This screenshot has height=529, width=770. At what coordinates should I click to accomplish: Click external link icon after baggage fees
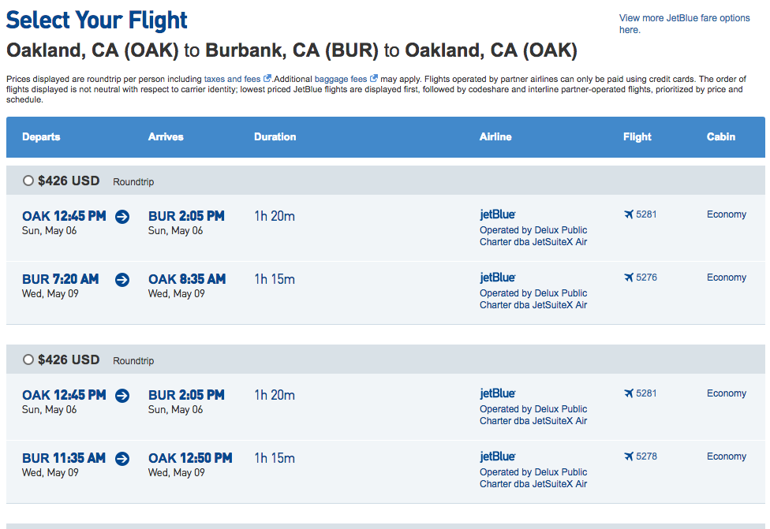pos(374,79)
